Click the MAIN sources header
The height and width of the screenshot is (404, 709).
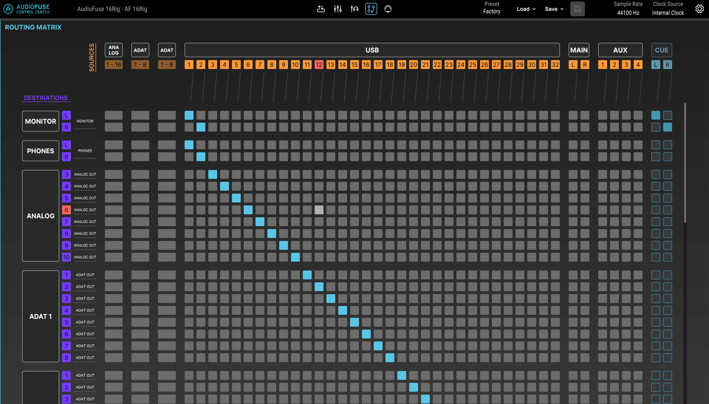tap(579, 50)
